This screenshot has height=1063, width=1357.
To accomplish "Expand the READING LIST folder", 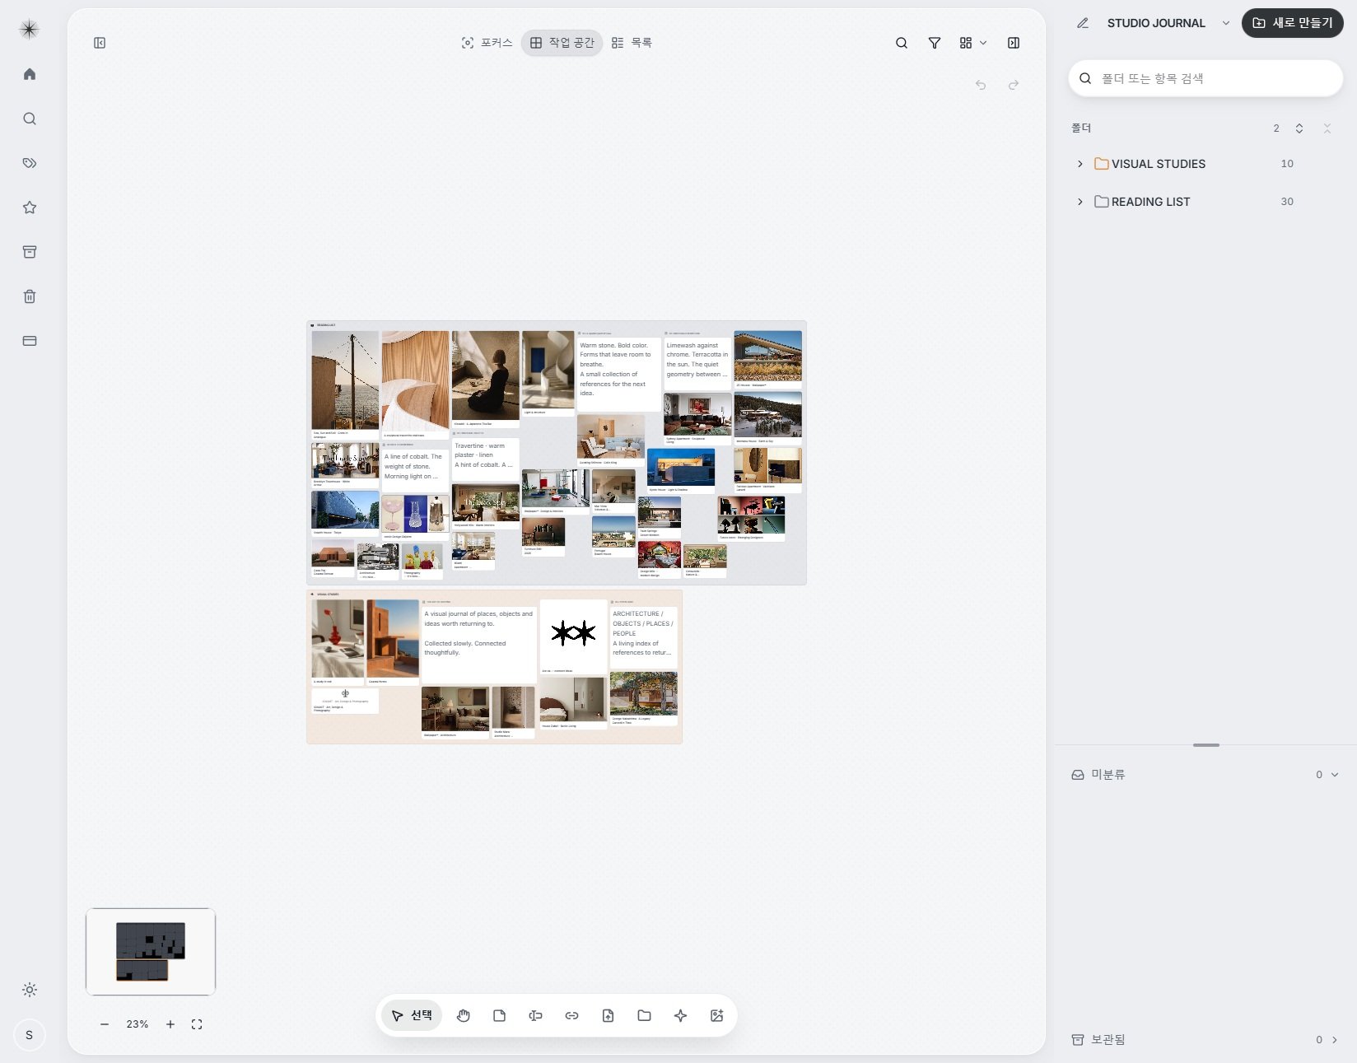I will (1080, 202).
